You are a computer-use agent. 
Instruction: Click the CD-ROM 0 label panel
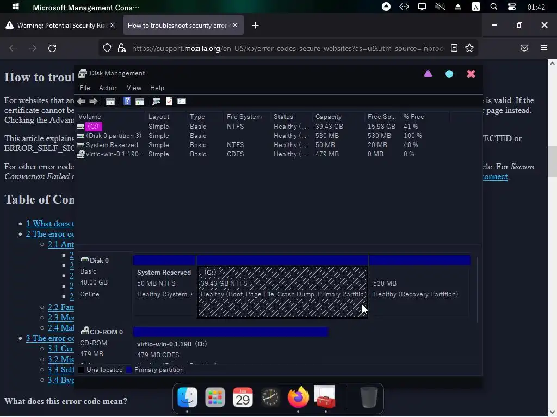coord(104,345)
